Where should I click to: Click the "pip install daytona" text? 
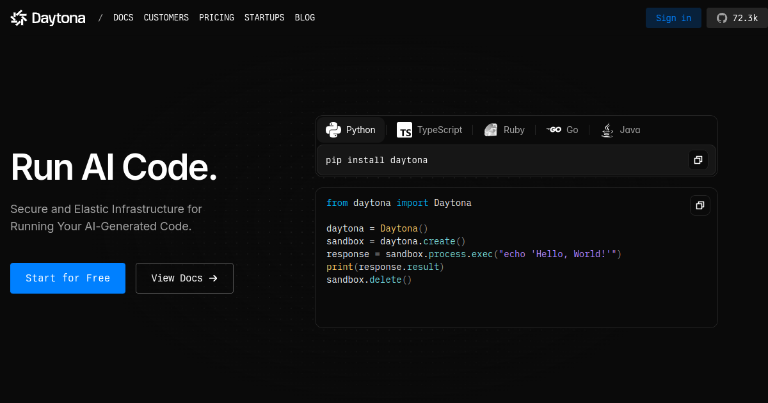click(x=376, y=160)
